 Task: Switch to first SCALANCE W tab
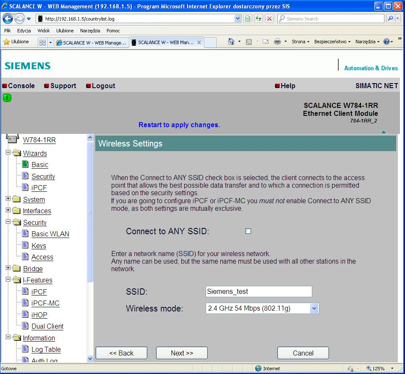91,43
